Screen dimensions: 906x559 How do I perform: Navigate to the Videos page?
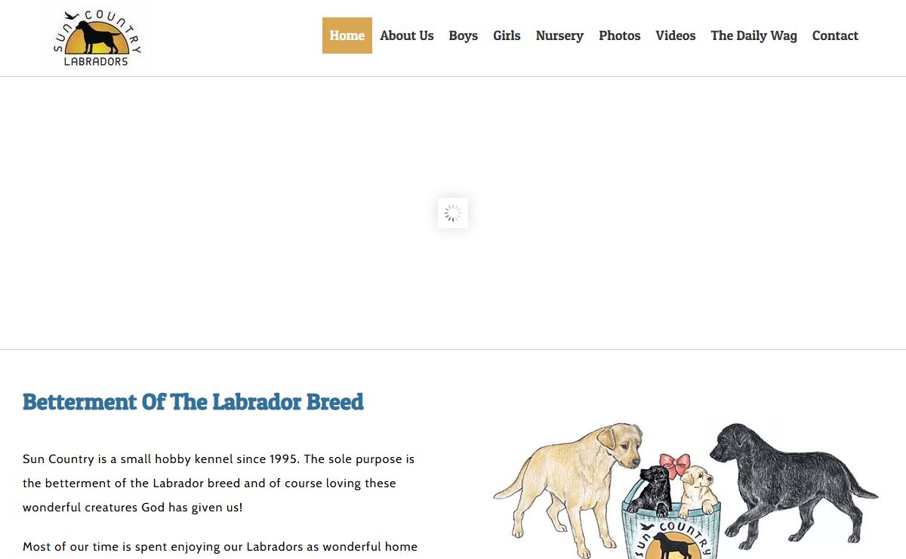click(676, 36)
